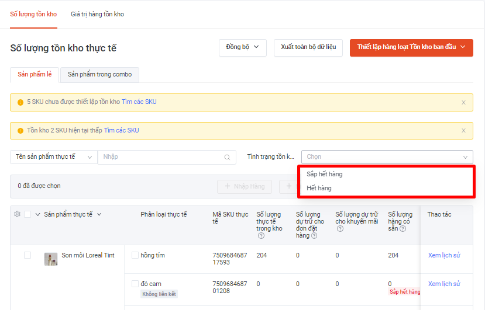Viewport: 485px width, 310px height.
Task: Select the Sản phẩm trong combo tab
Action: point(99,74)
